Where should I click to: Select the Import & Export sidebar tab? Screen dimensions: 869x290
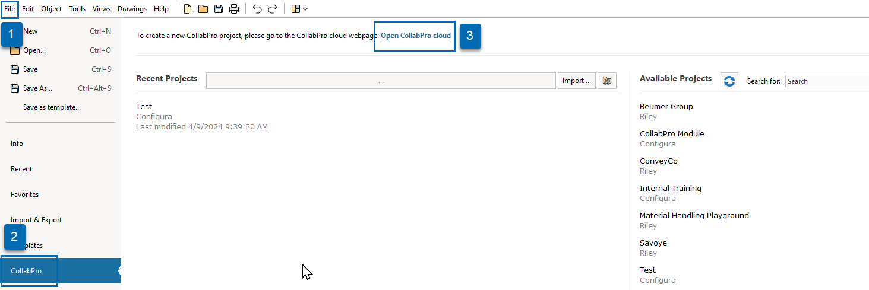61,220
